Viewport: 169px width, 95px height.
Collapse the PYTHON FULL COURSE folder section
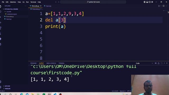point(11,9)
